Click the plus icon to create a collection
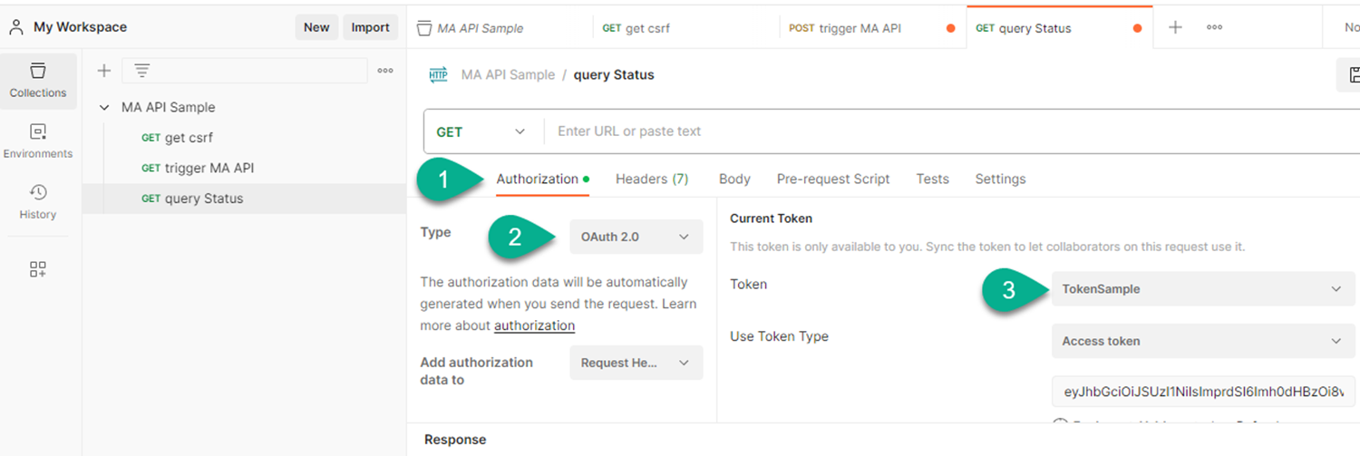1360x456 pixels. [103, 71]
